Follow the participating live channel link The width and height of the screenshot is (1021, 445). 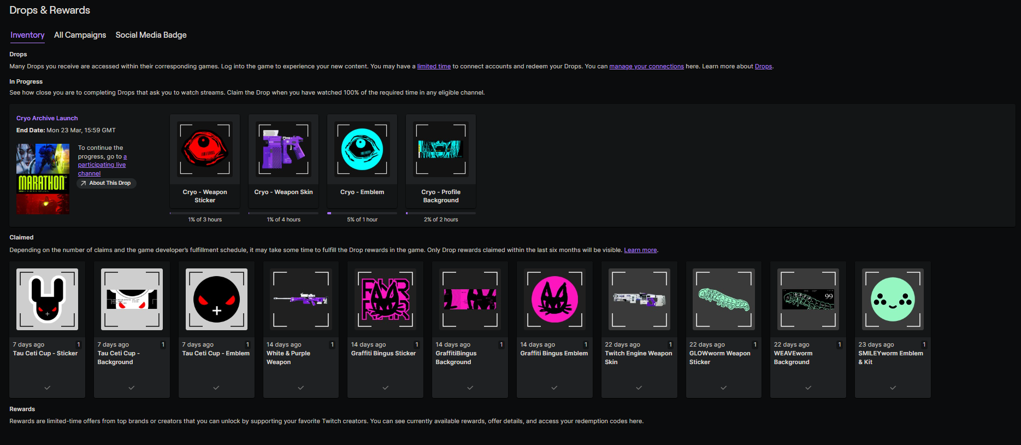(x=102, y=165)
